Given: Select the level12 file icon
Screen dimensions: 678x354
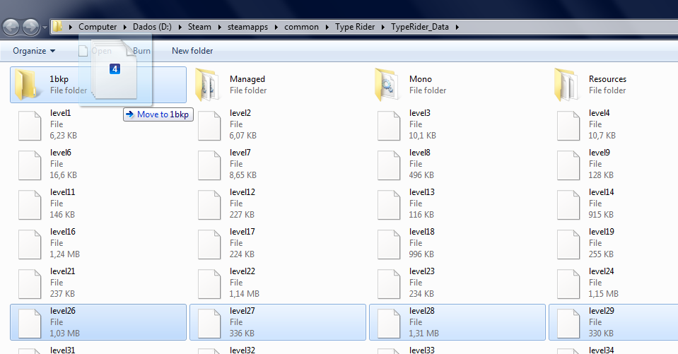Looking at the screenshot, I should coord(209,205).
